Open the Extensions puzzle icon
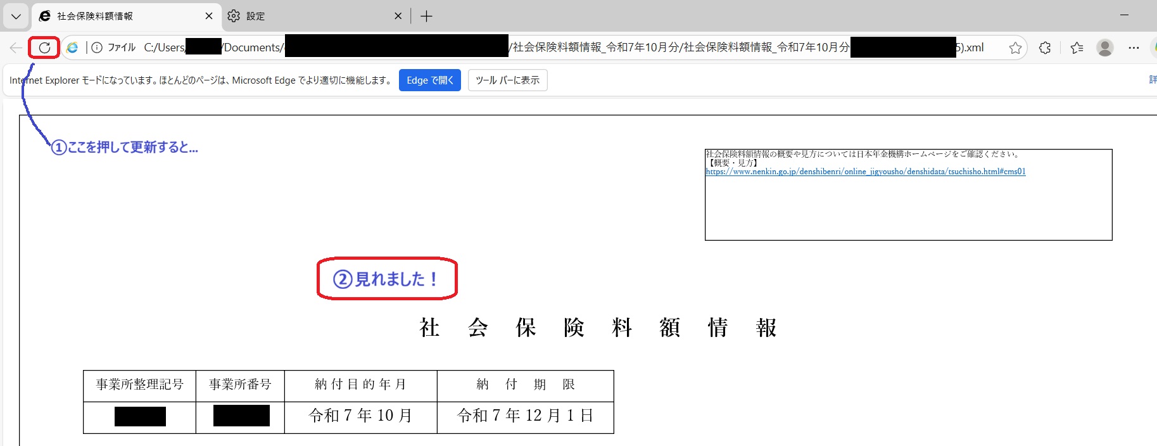This screenshot has width=1157, height=446. (x=1045, y=48)
